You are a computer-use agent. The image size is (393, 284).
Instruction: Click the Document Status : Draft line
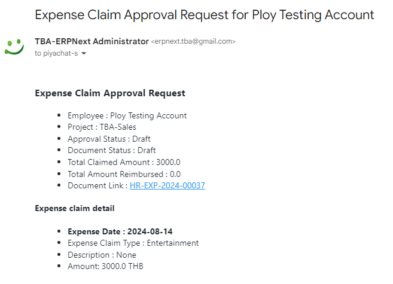click(x=111, y=150)
